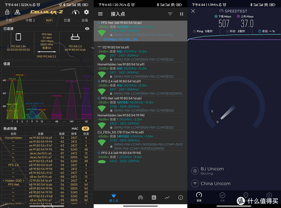Open the hamburger menu beside 接入点
281x208 pixels.
[x=100, y=14]
